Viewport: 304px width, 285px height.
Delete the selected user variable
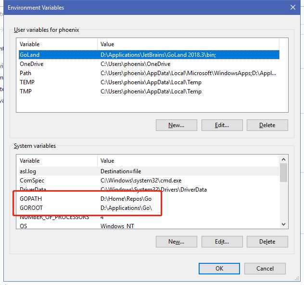[x=267, y=125]
